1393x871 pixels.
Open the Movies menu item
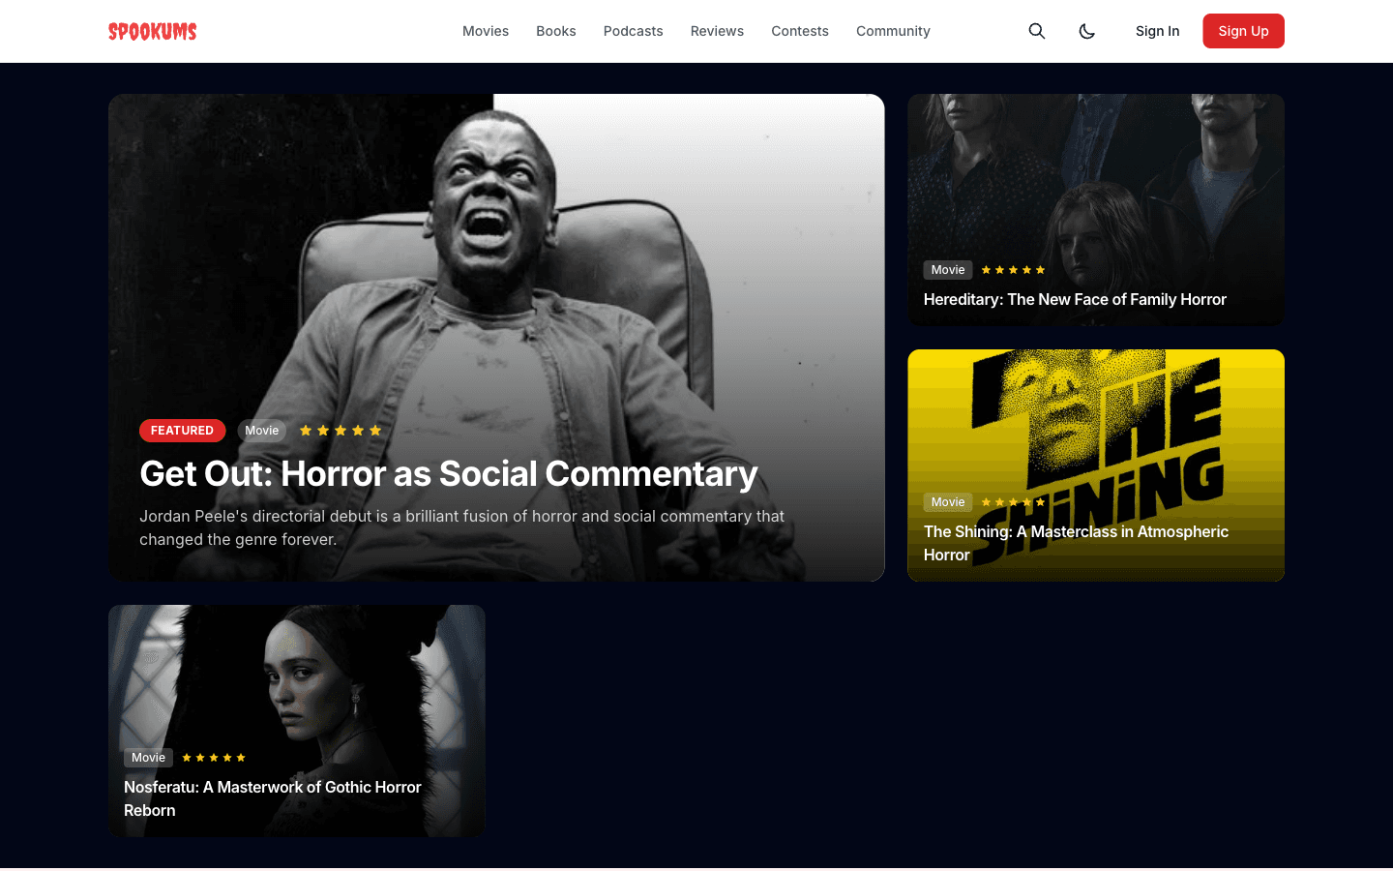coord(486,31)
